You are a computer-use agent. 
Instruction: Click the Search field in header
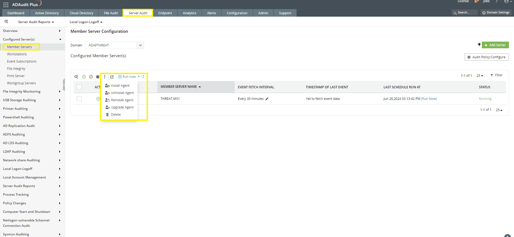465,13
